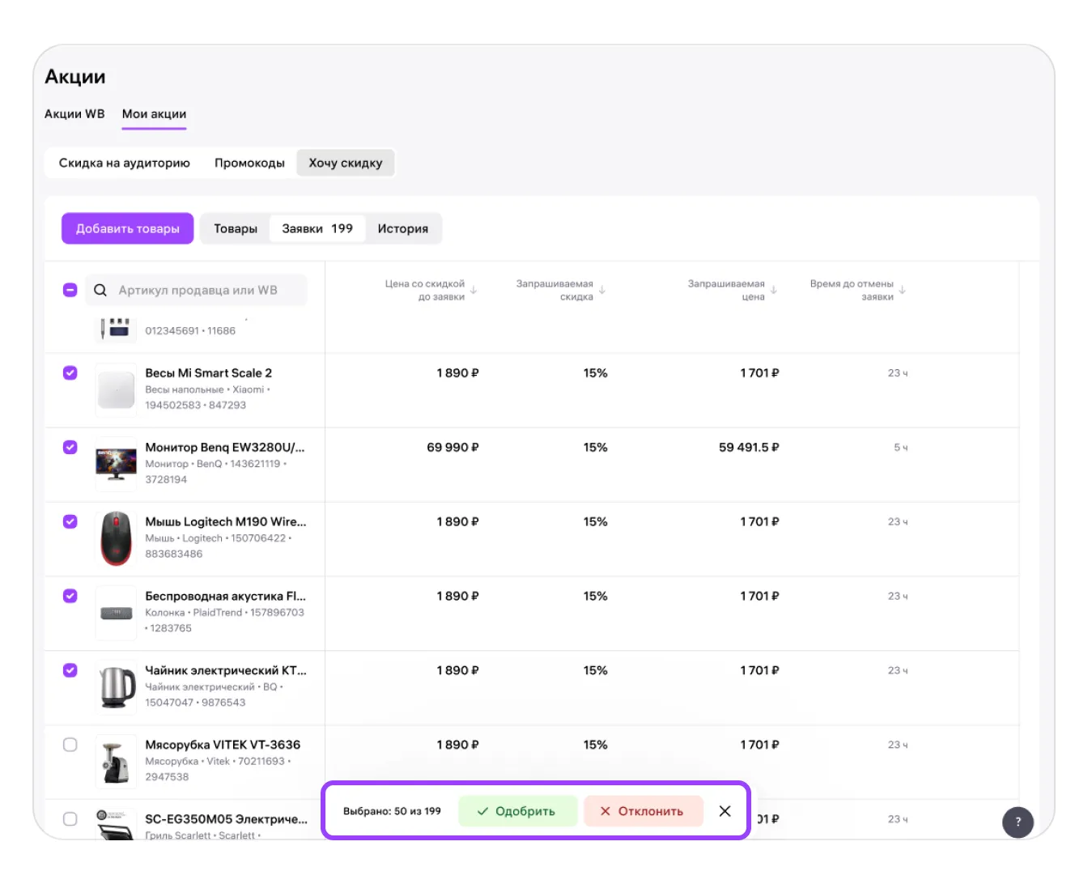Uncheck Весы Mi Smart Scale 2 row
Viewport: 1088px width, 884px height.
pos(70,373)
